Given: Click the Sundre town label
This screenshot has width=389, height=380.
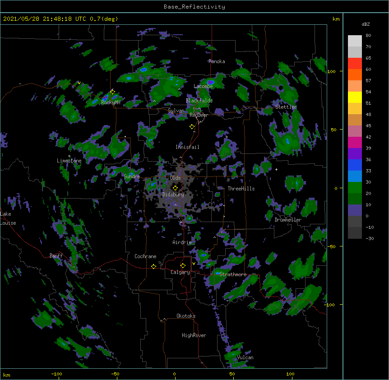Looking at the screenshot, I should pos(132,176).
